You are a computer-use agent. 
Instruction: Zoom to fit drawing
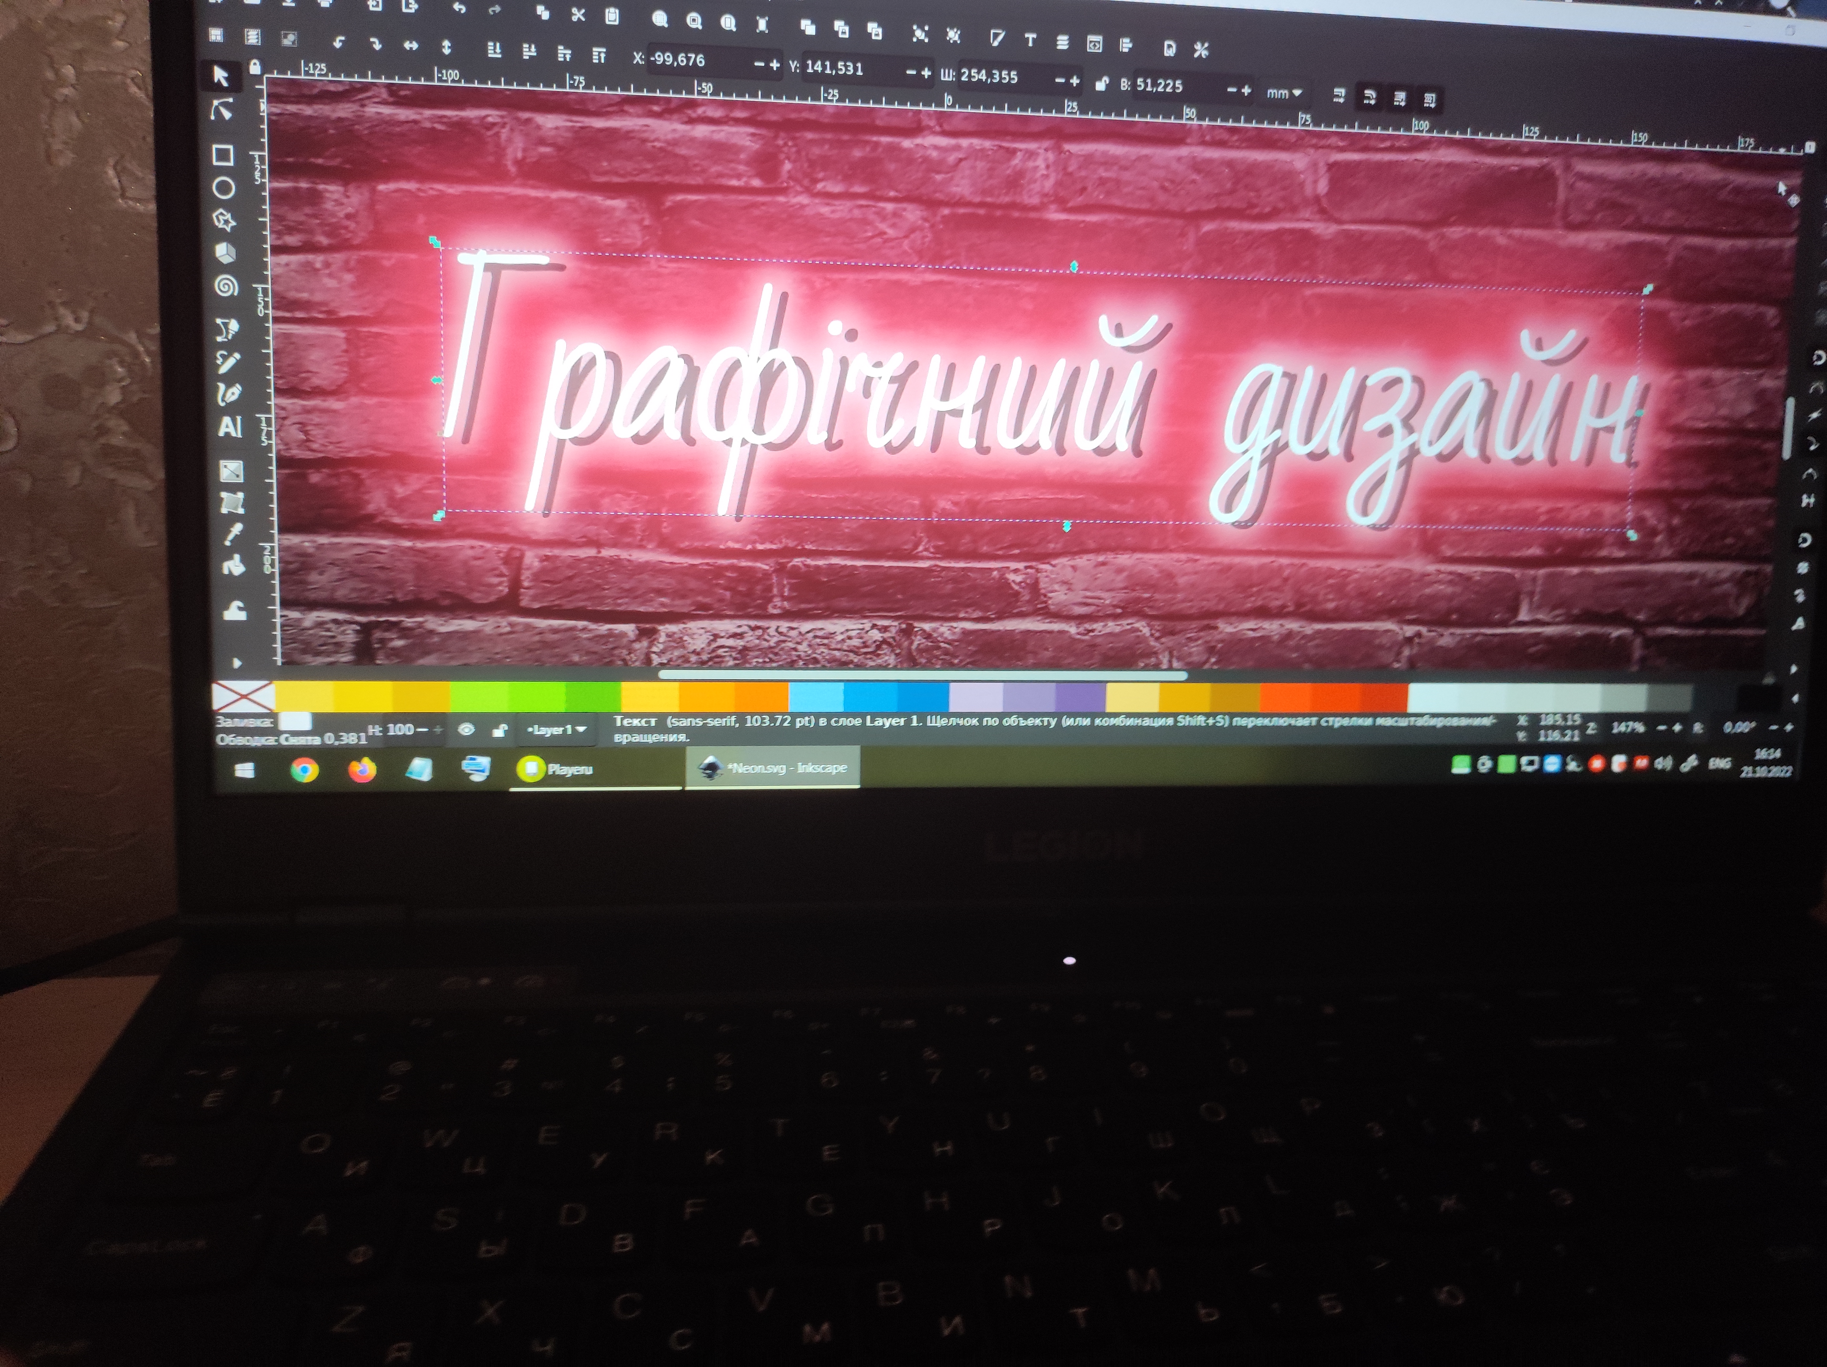point(694,20)
